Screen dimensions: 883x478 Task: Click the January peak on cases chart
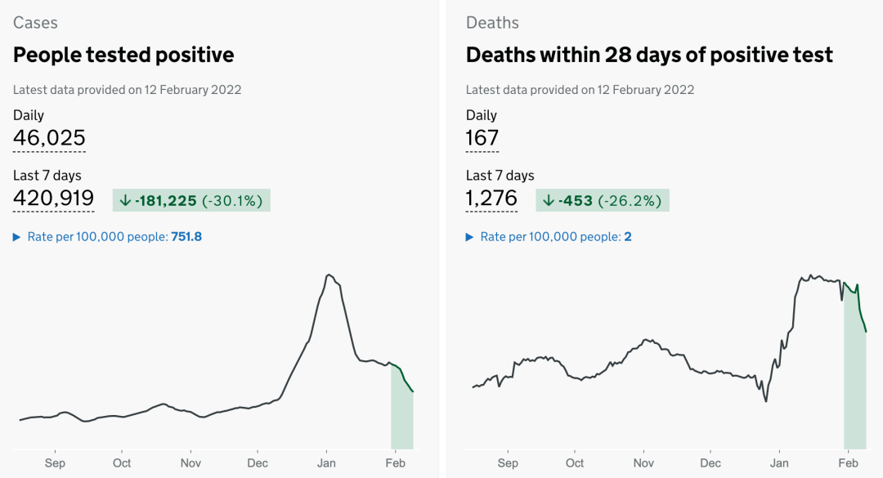328,275
